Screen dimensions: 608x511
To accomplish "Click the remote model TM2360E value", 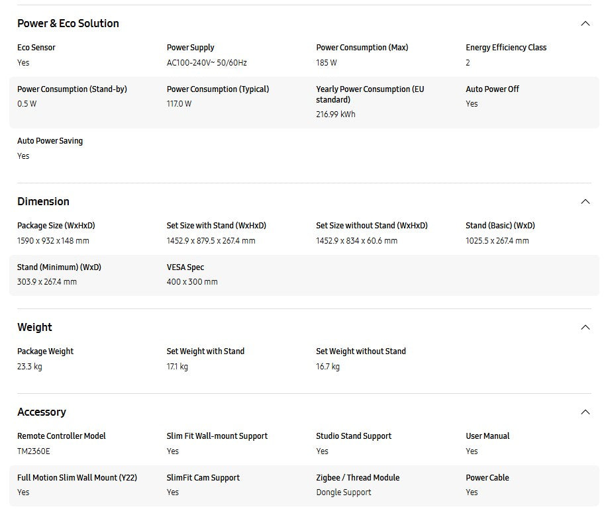I will (x=34, y=451).
